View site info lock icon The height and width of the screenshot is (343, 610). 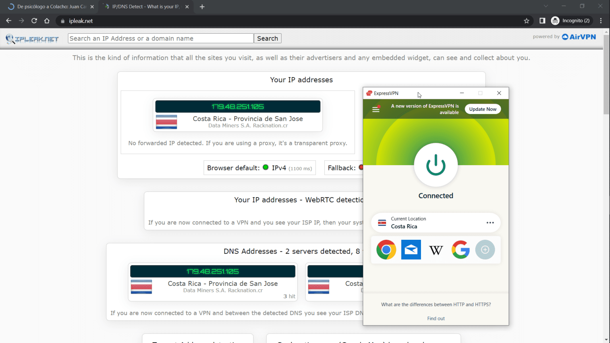click(x=62, y=21)
